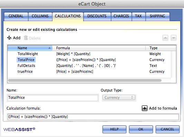The width and height of the screenshot is (184, 137).
Task: Click the Text type cell
Action: pos(153,66)
